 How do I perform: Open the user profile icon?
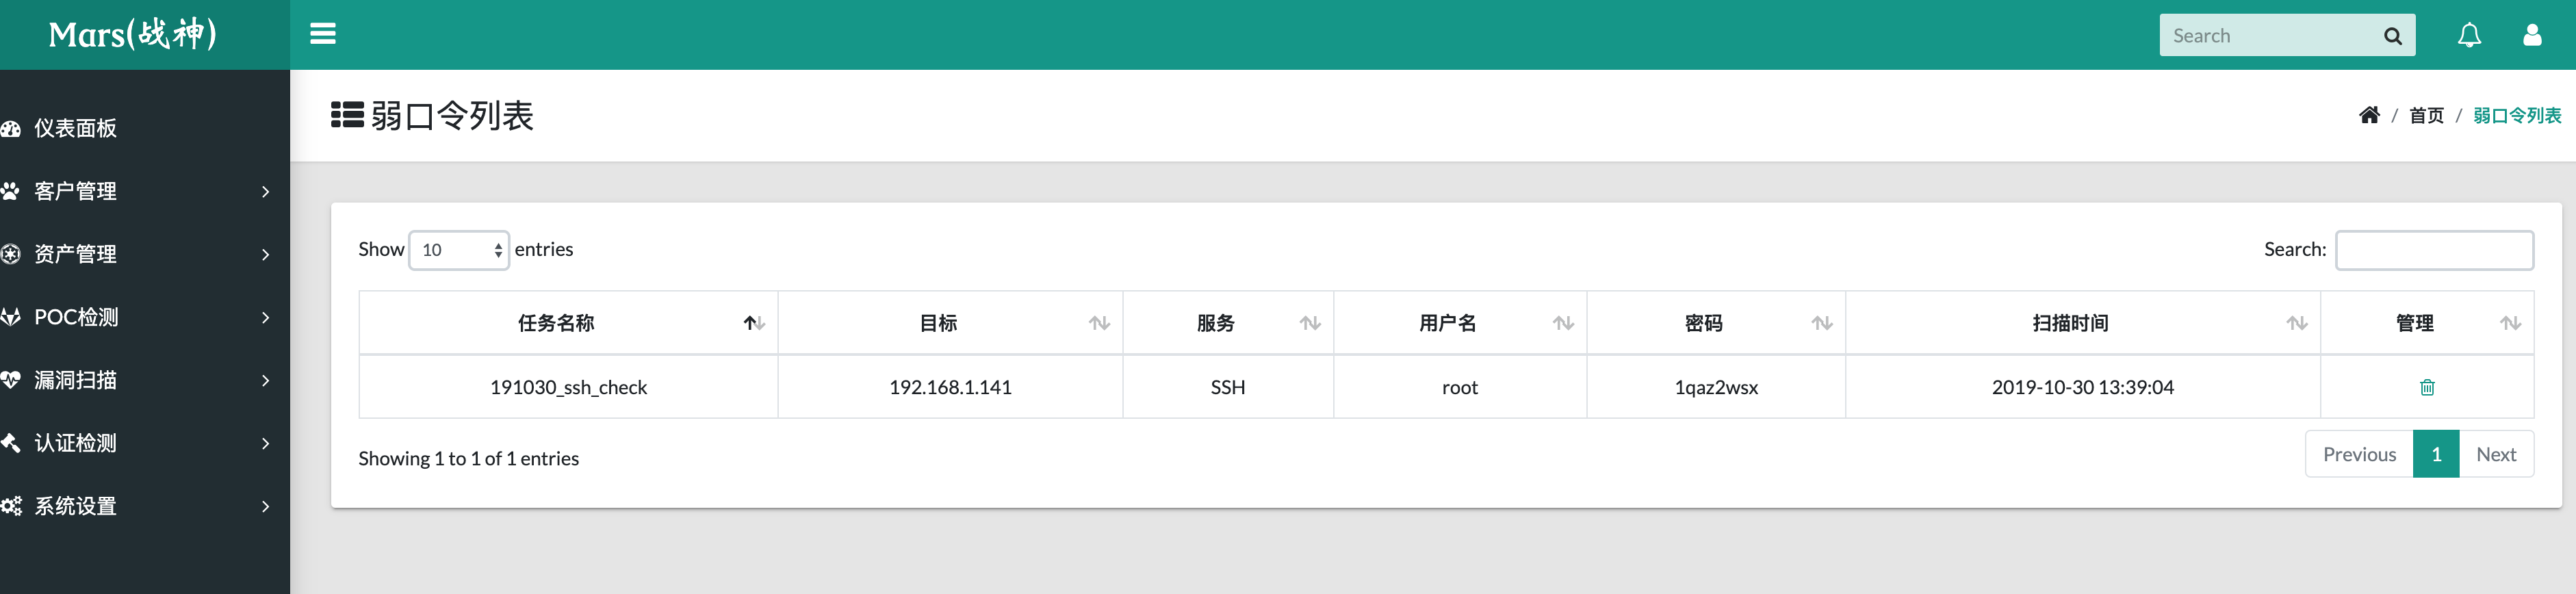point(2532,35)
